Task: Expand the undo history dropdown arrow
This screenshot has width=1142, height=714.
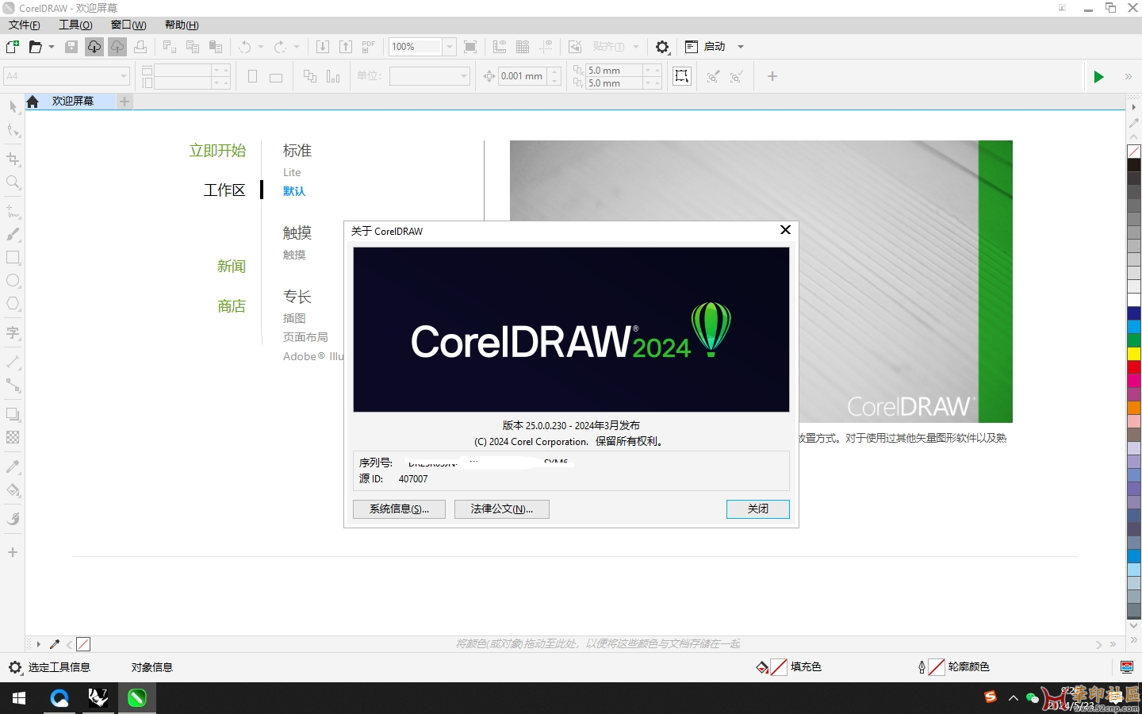Action: click(x=261, y=47)
